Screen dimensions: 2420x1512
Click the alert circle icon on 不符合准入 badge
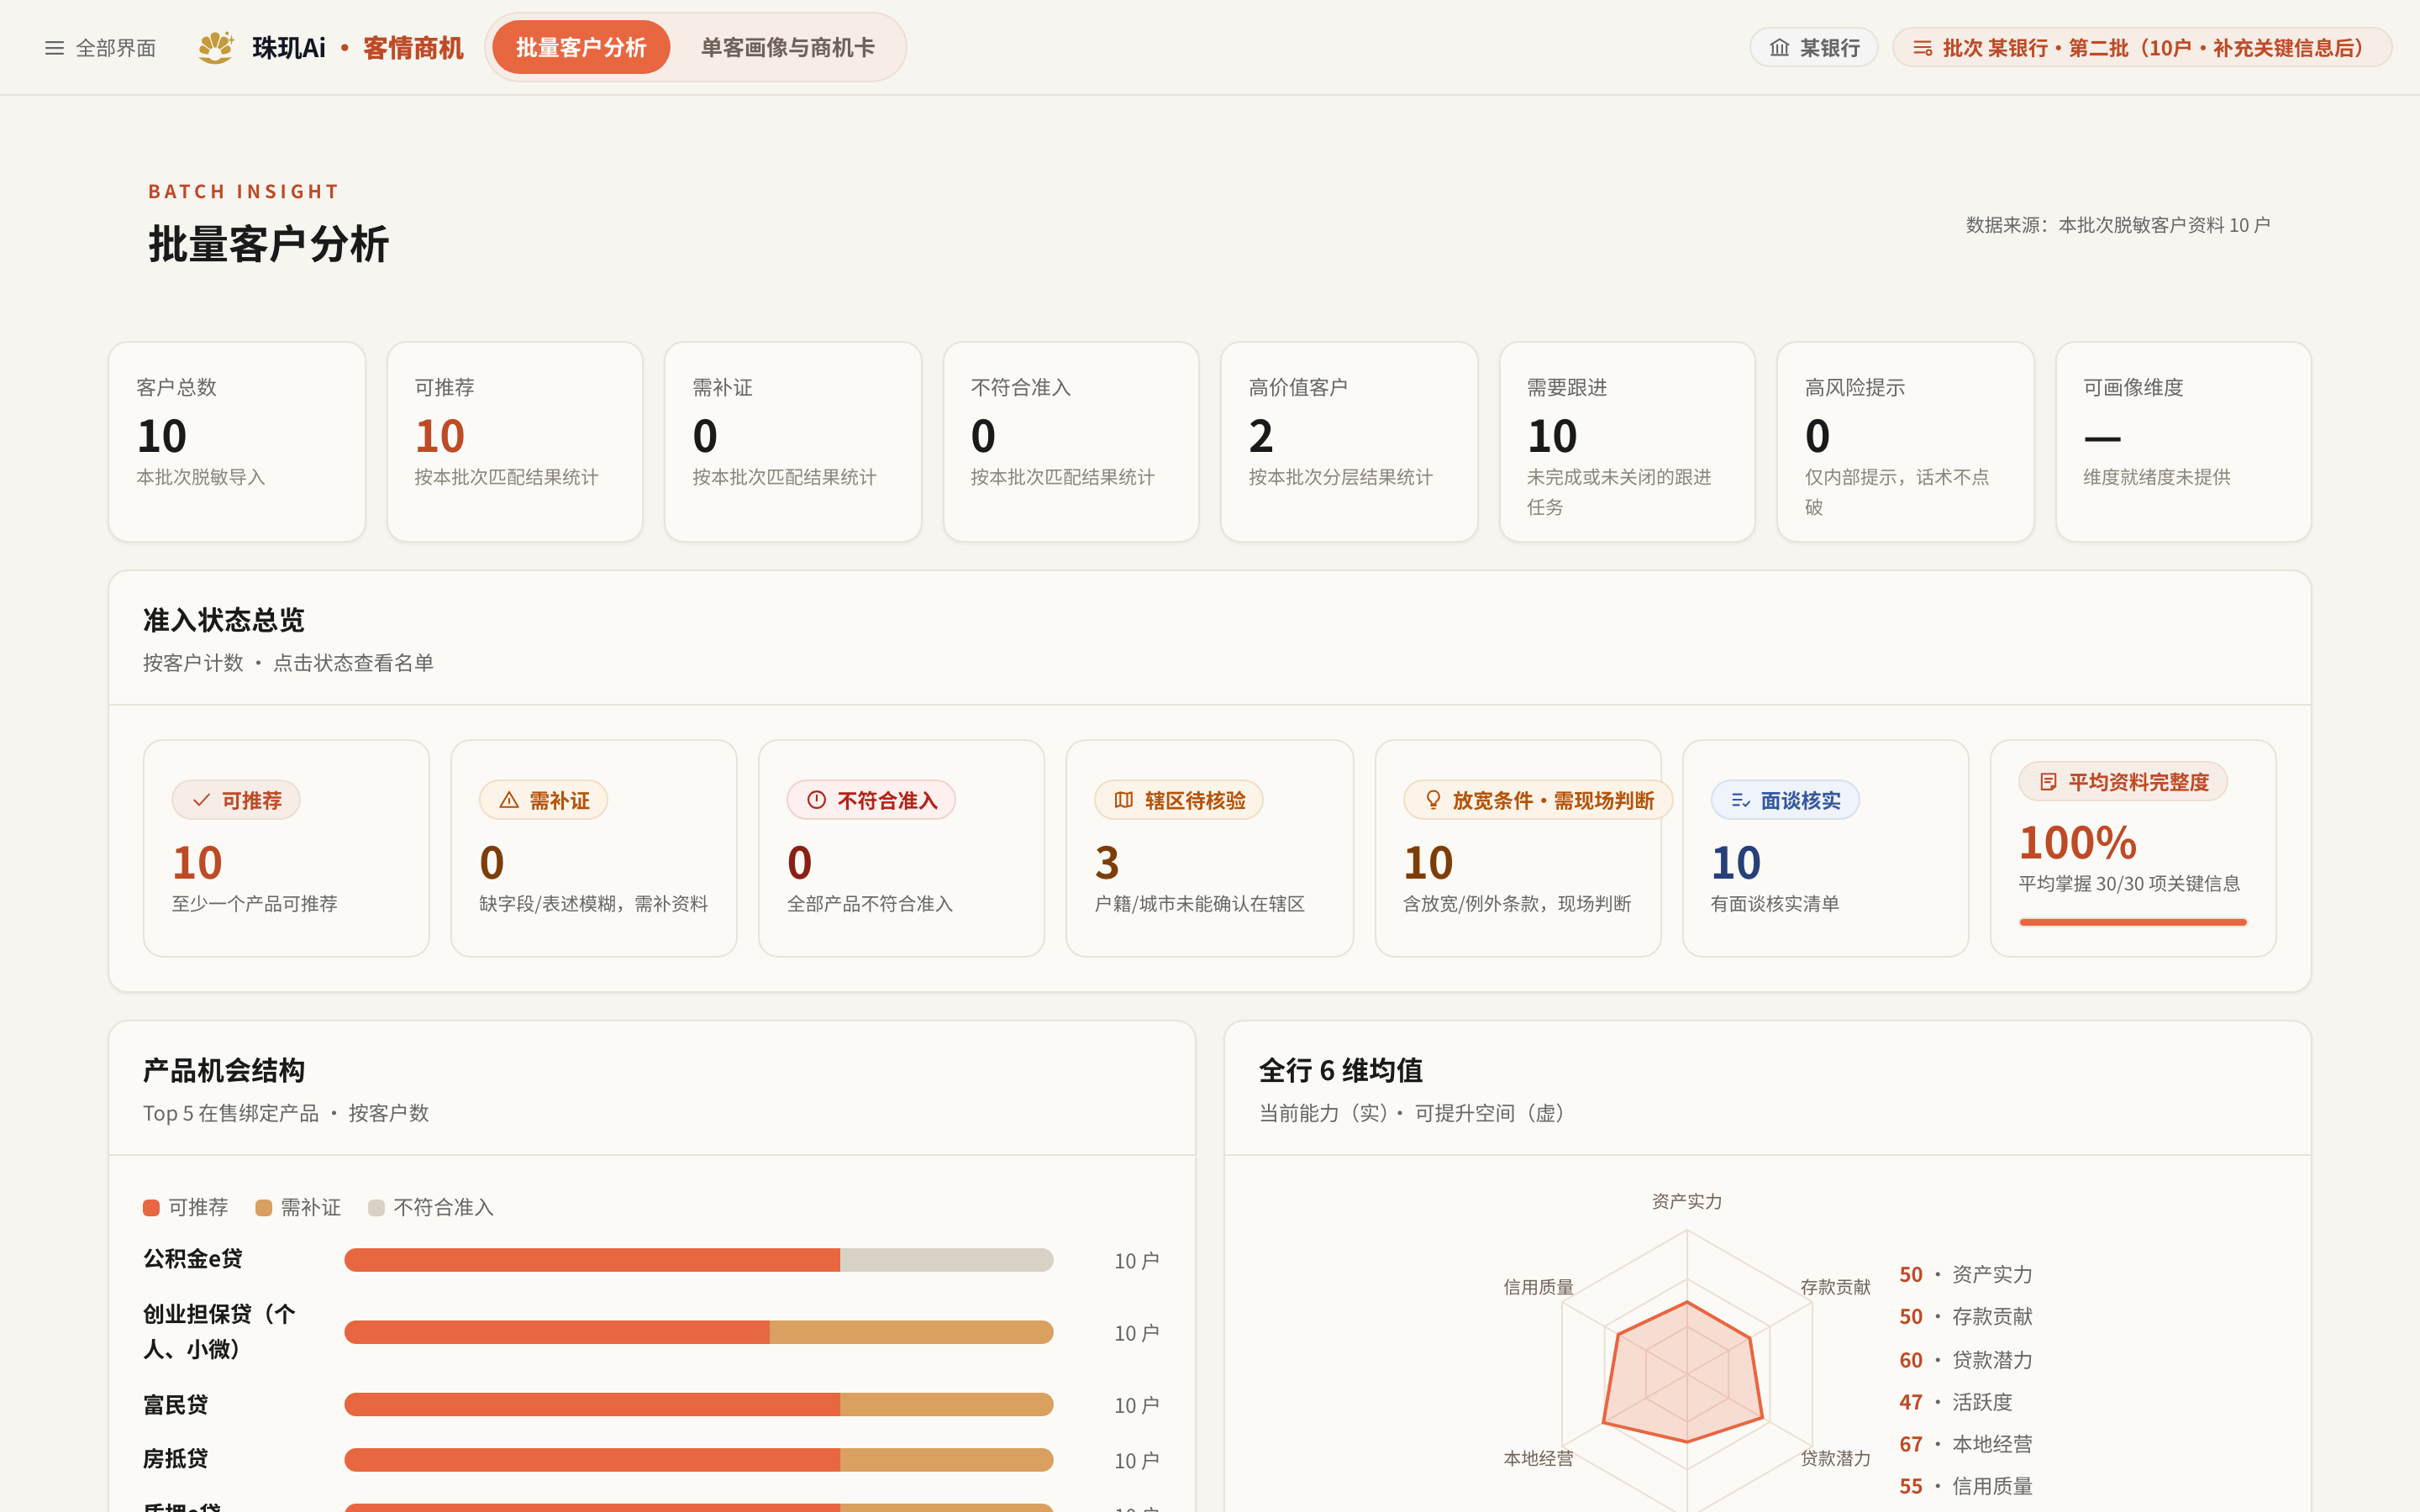pos(816,800)
